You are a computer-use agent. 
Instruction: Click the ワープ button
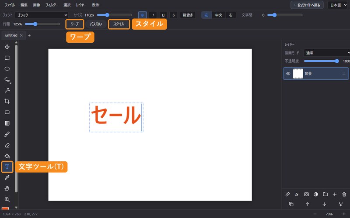[x=74, y=24]
